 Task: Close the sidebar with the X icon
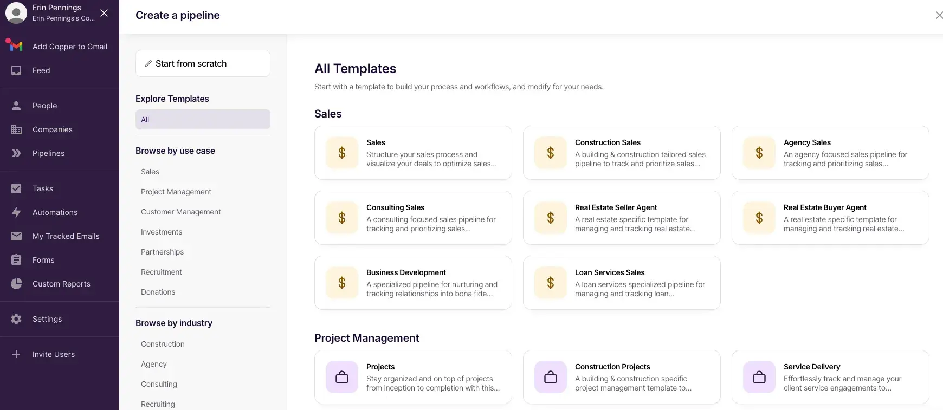click(104, 13)
